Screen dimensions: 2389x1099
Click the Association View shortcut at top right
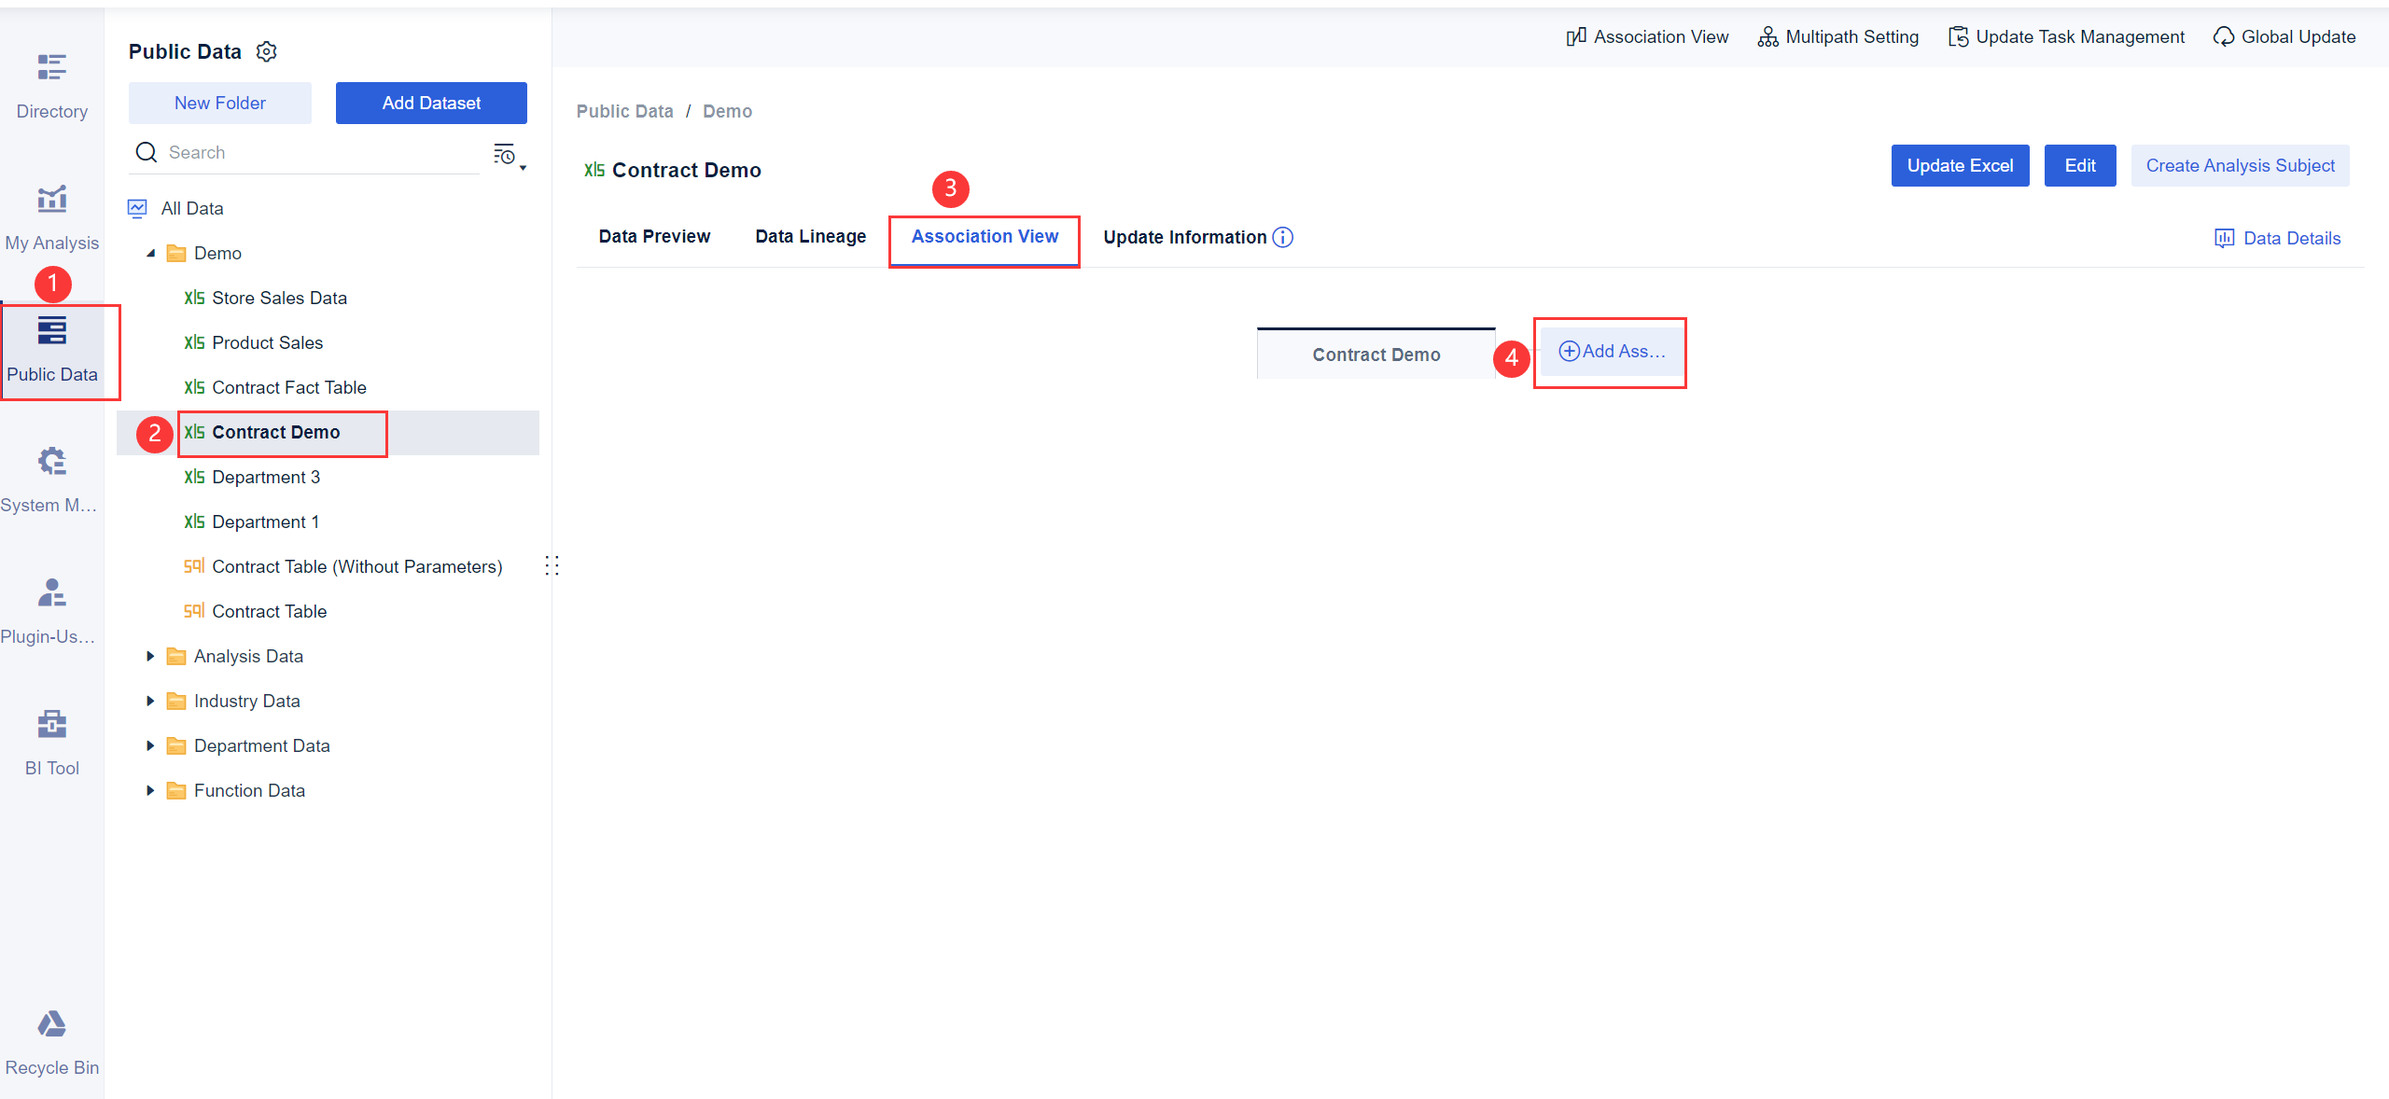(1577, 36)
